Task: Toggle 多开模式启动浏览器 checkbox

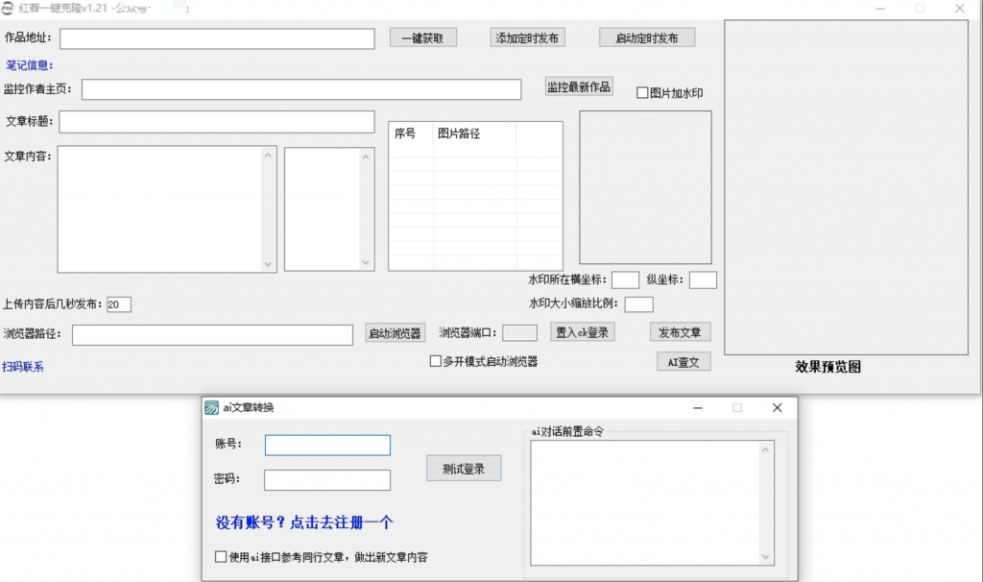Action: pos(435,361)
